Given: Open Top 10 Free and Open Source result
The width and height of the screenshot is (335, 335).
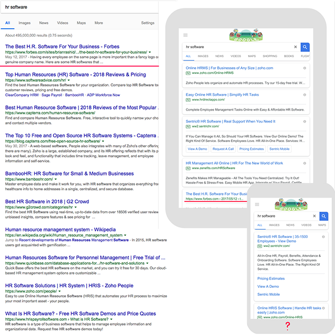Looking at the screenshot, I should coord(82,135).
